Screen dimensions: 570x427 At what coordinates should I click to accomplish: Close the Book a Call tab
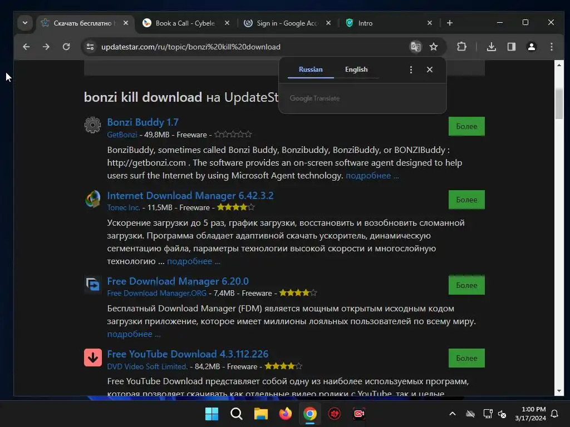click(x=227, y=23)
